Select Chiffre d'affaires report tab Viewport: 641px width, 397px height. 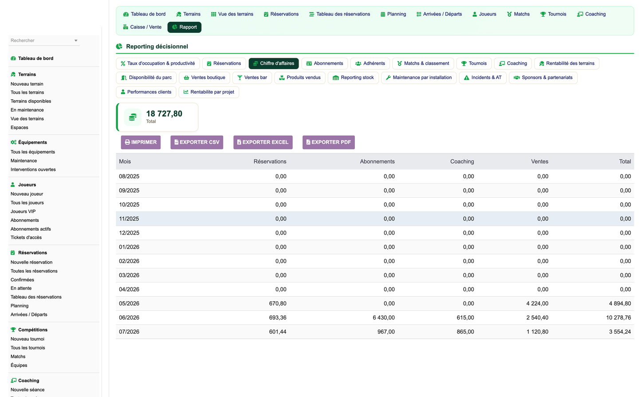(x=274, y=63)
